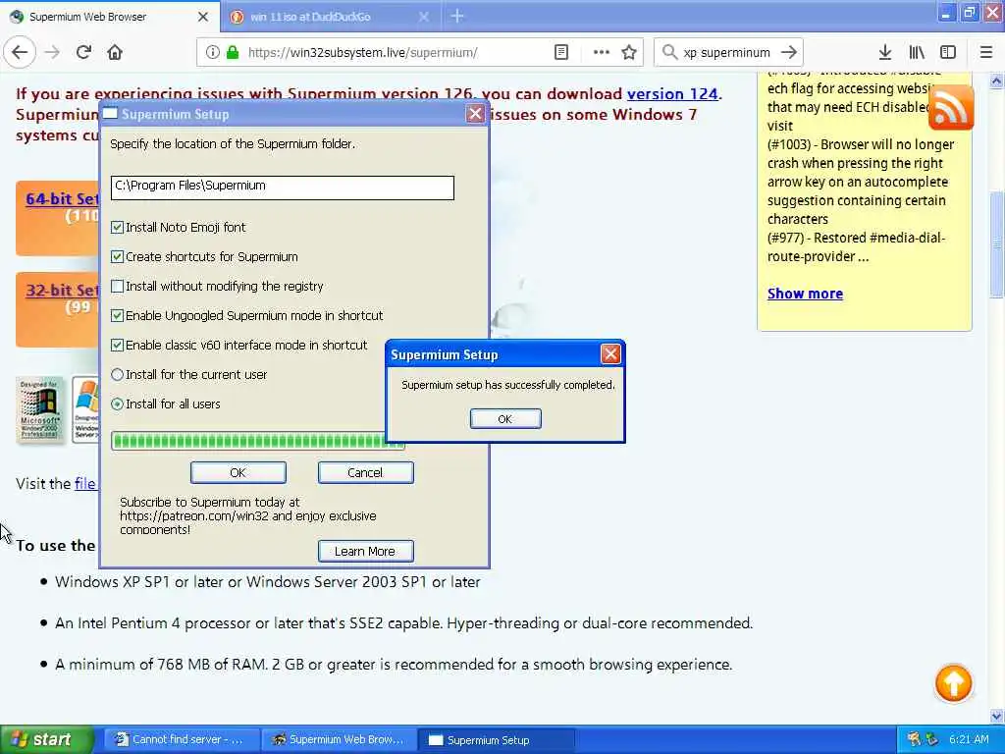Click the scrollbar down arrow
This screenshot has height=754, width=1005.
pyautogui.click(x=997, y=716)
